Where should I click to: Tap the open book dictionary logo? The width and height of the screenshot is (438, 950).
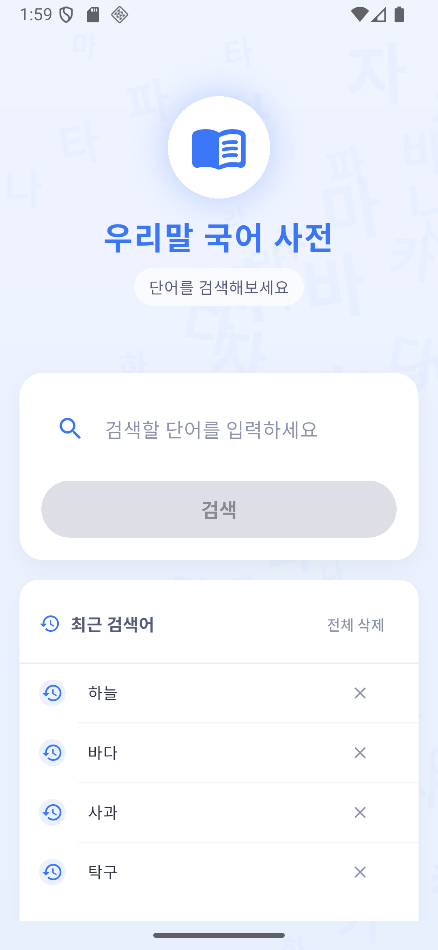tap(219, 148)
